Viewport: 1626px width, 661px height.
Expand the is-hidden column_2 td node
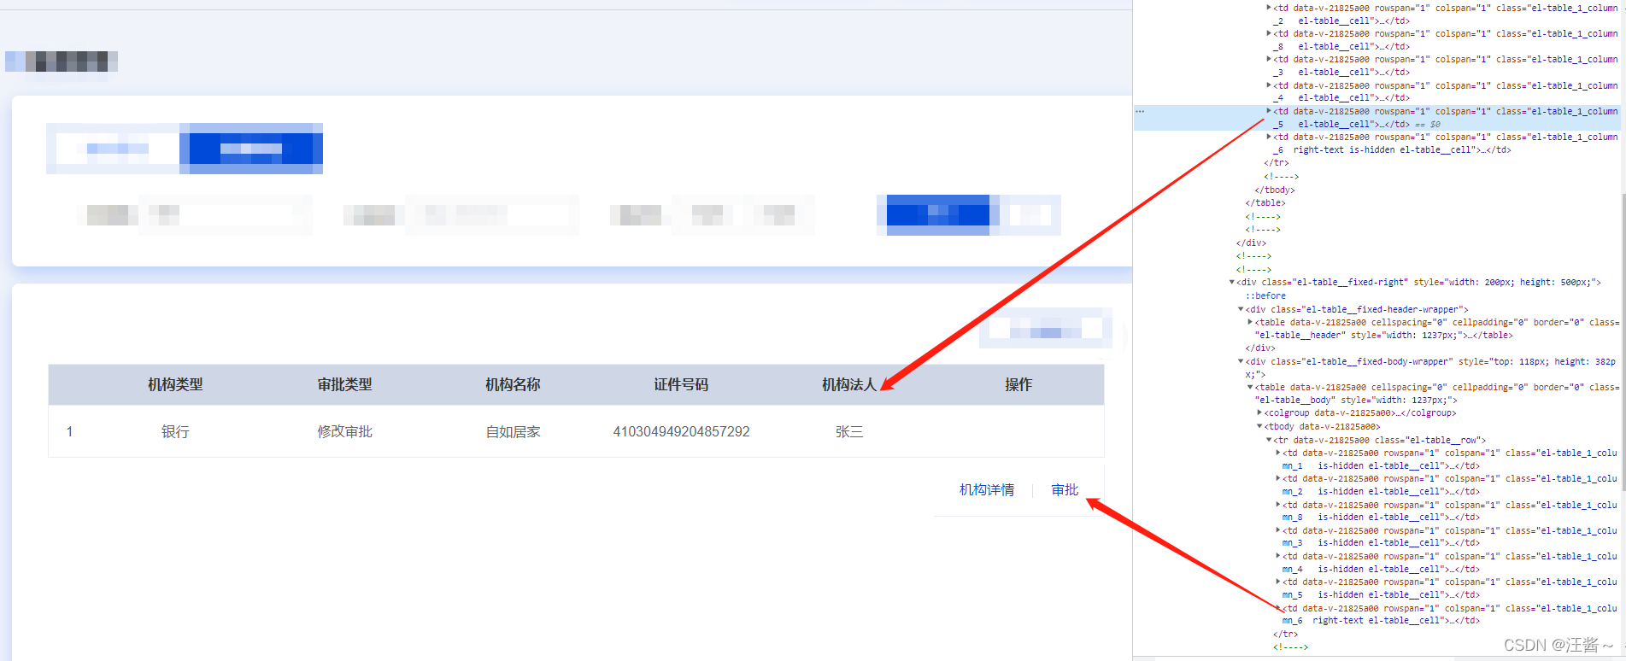click(1278, 478)
